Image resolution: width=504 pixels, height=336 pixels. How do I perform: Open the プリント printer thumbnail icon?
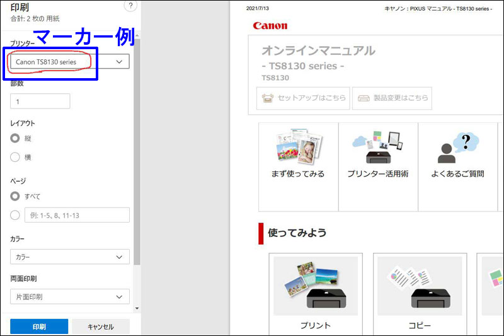coord(315,286)
